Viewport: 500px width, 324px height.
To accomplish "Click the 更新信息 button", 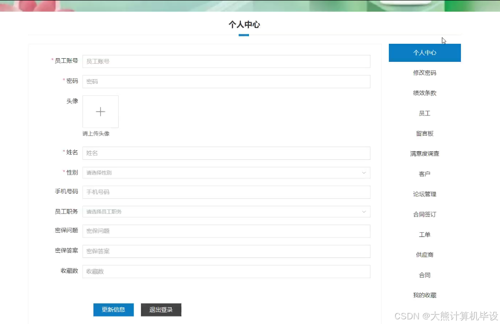I will coord(113,310).
